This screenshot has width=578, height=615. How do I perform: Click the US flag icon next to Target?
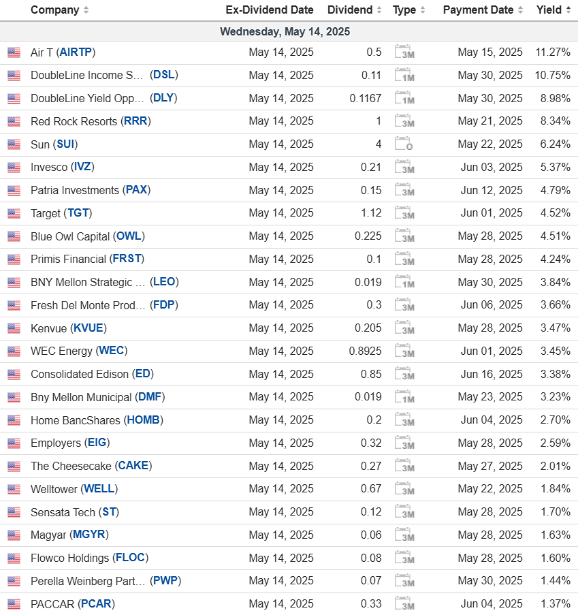tap(14, 213)
